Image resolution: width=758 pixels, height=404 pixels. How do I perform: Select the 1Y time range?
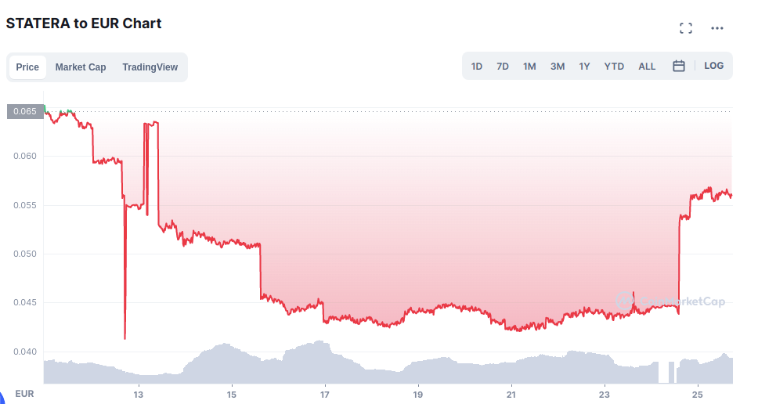pyautogui.click(x=584, y=67)
